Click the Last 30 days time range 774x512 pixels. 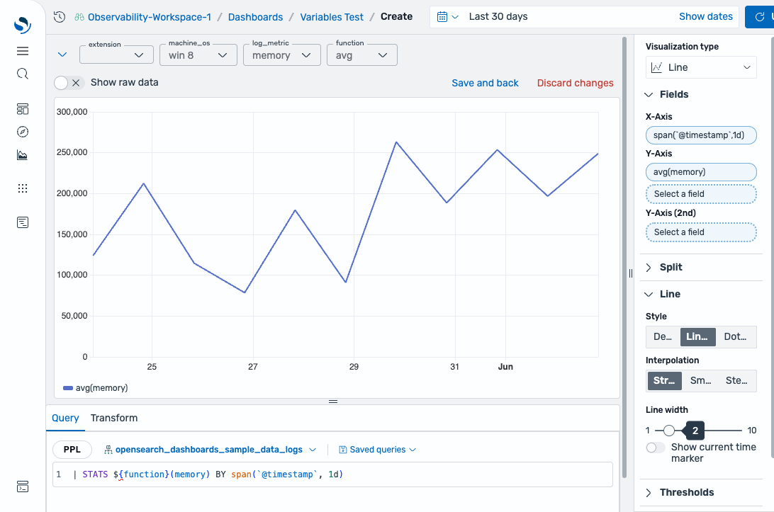coord(498,17)
